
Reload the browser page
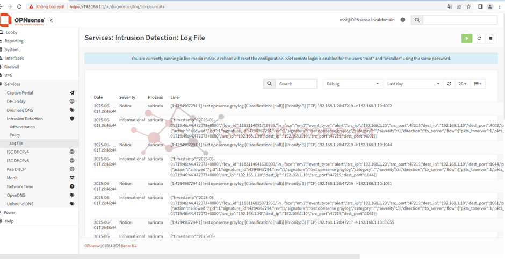pos(20,6)
